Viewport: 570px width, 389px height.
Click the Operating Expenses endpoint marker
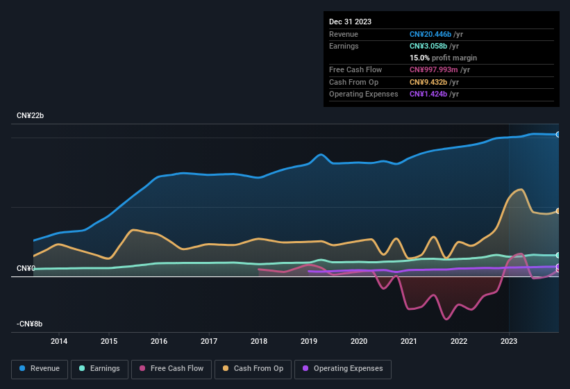click(x=558, y=267)
